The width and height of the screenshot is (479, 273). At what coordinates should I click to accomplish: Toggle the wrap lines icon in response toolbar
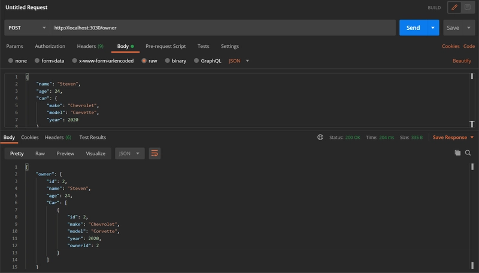[154, 153]
